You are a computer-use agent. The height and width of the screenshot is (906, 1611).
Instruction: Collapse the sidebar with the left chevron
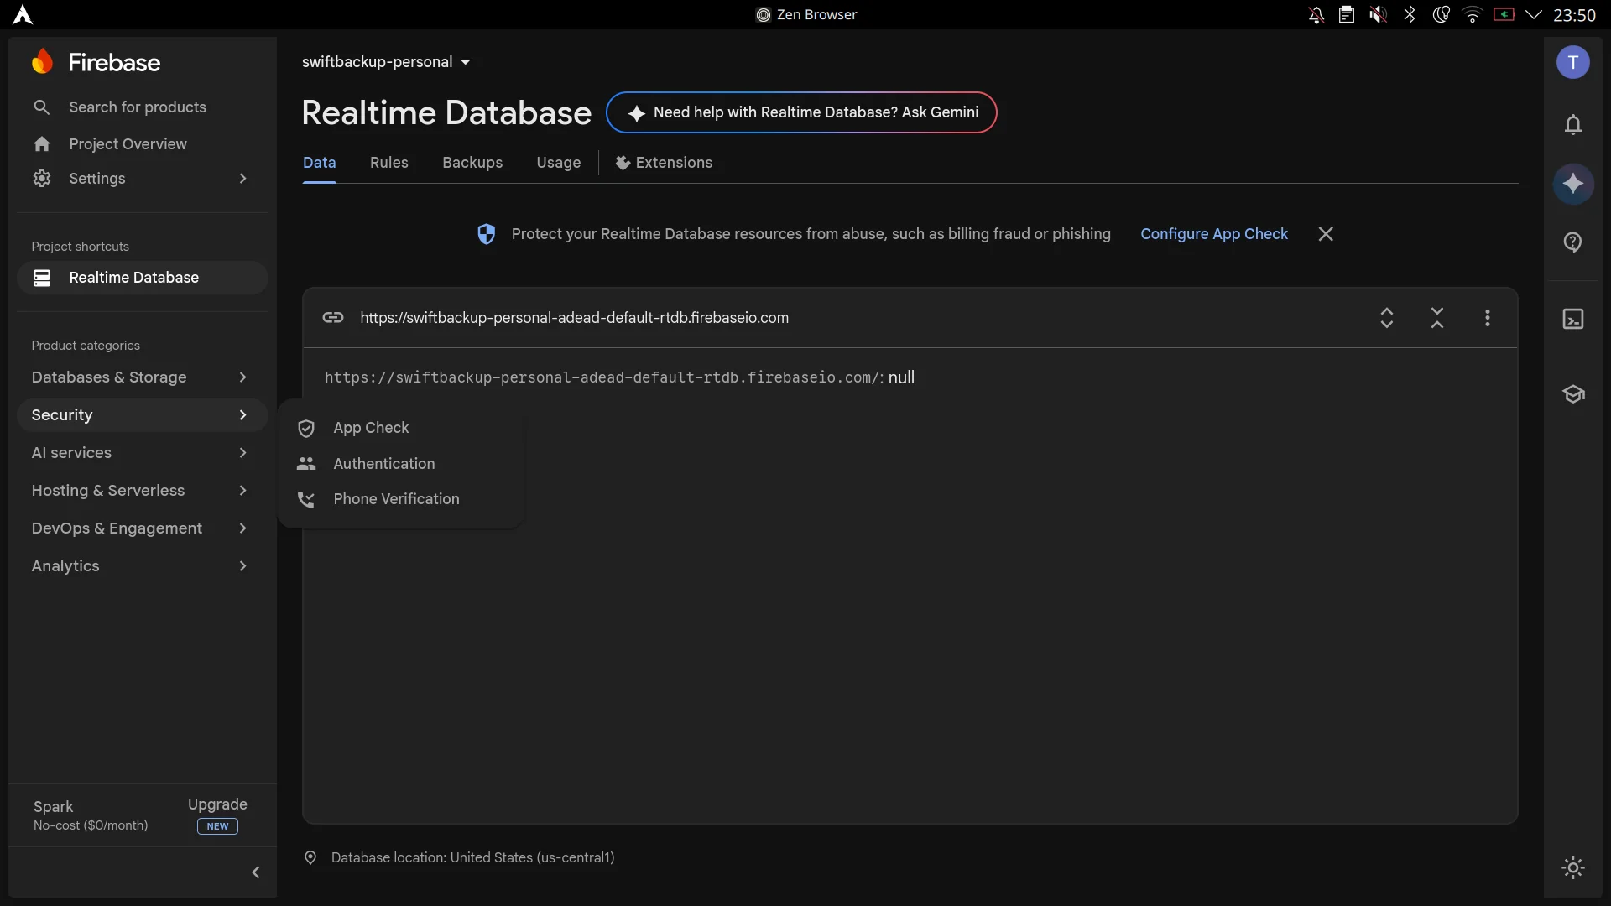click(x=256, y=872)
